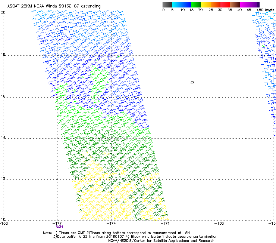Click the longitude axis label '-171'
Viewport: 276px width, 243px height.
click(165, 224)
